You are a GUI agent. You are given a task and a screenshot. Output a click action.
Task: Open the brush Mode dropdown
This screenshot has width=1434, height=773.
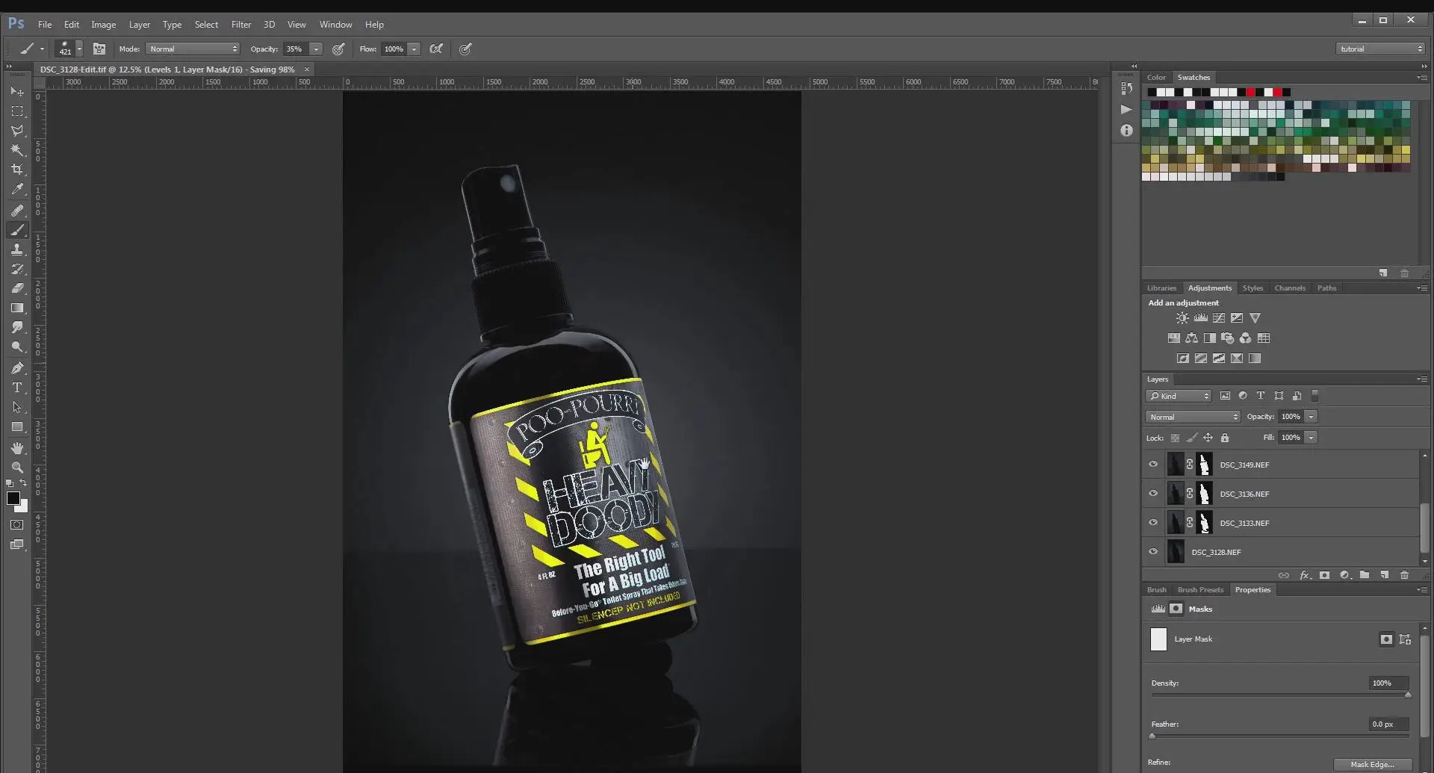(x=193, y=49)
